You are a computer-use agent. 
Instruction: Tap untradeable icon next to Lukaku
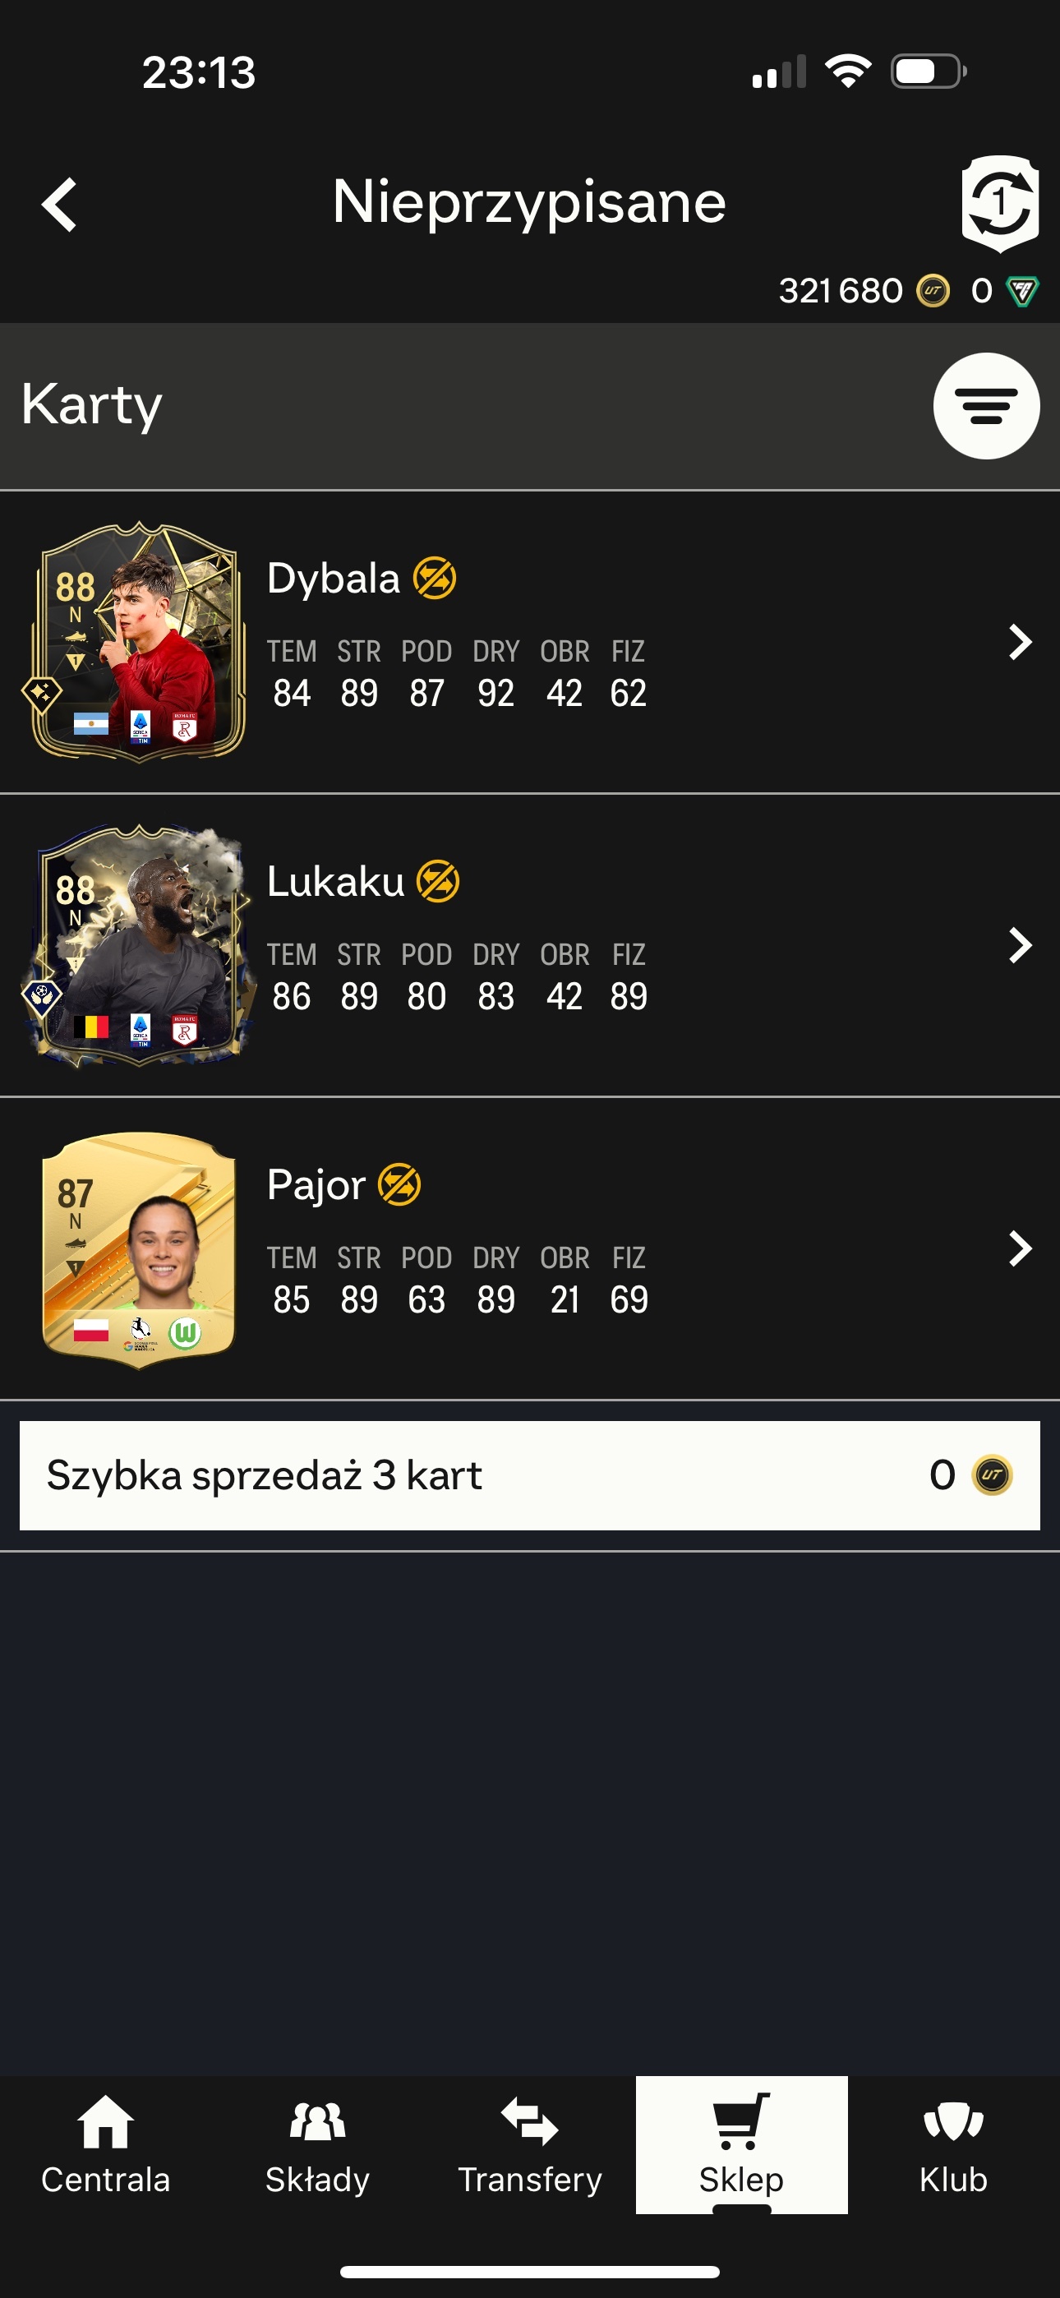point(438,881)
